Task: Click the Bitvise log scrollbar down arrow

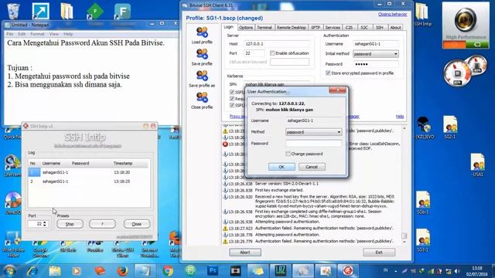Action: click(x=405, y=242)
